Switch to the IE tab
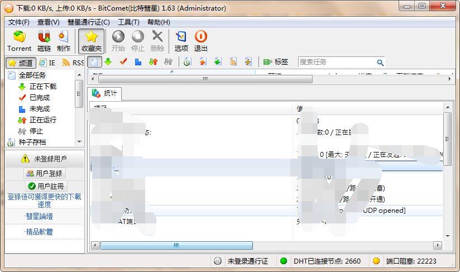Screen dimensions: 460x272 (47, 63)
